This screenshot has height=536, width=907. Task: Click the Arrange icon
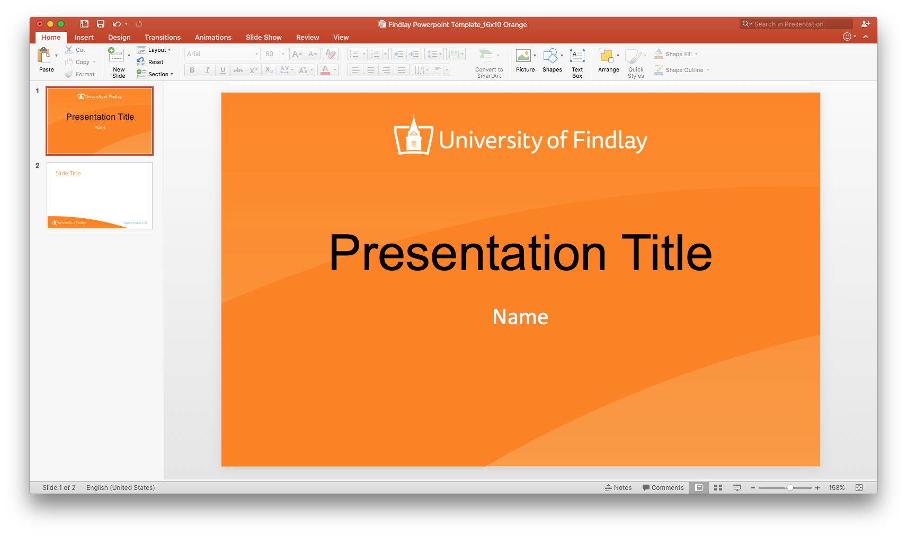[606, 56]
